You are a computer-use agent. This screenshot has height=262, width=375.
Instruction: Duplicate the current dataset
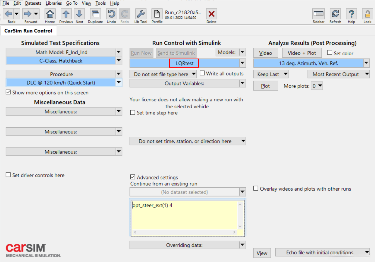coord(96,14)
